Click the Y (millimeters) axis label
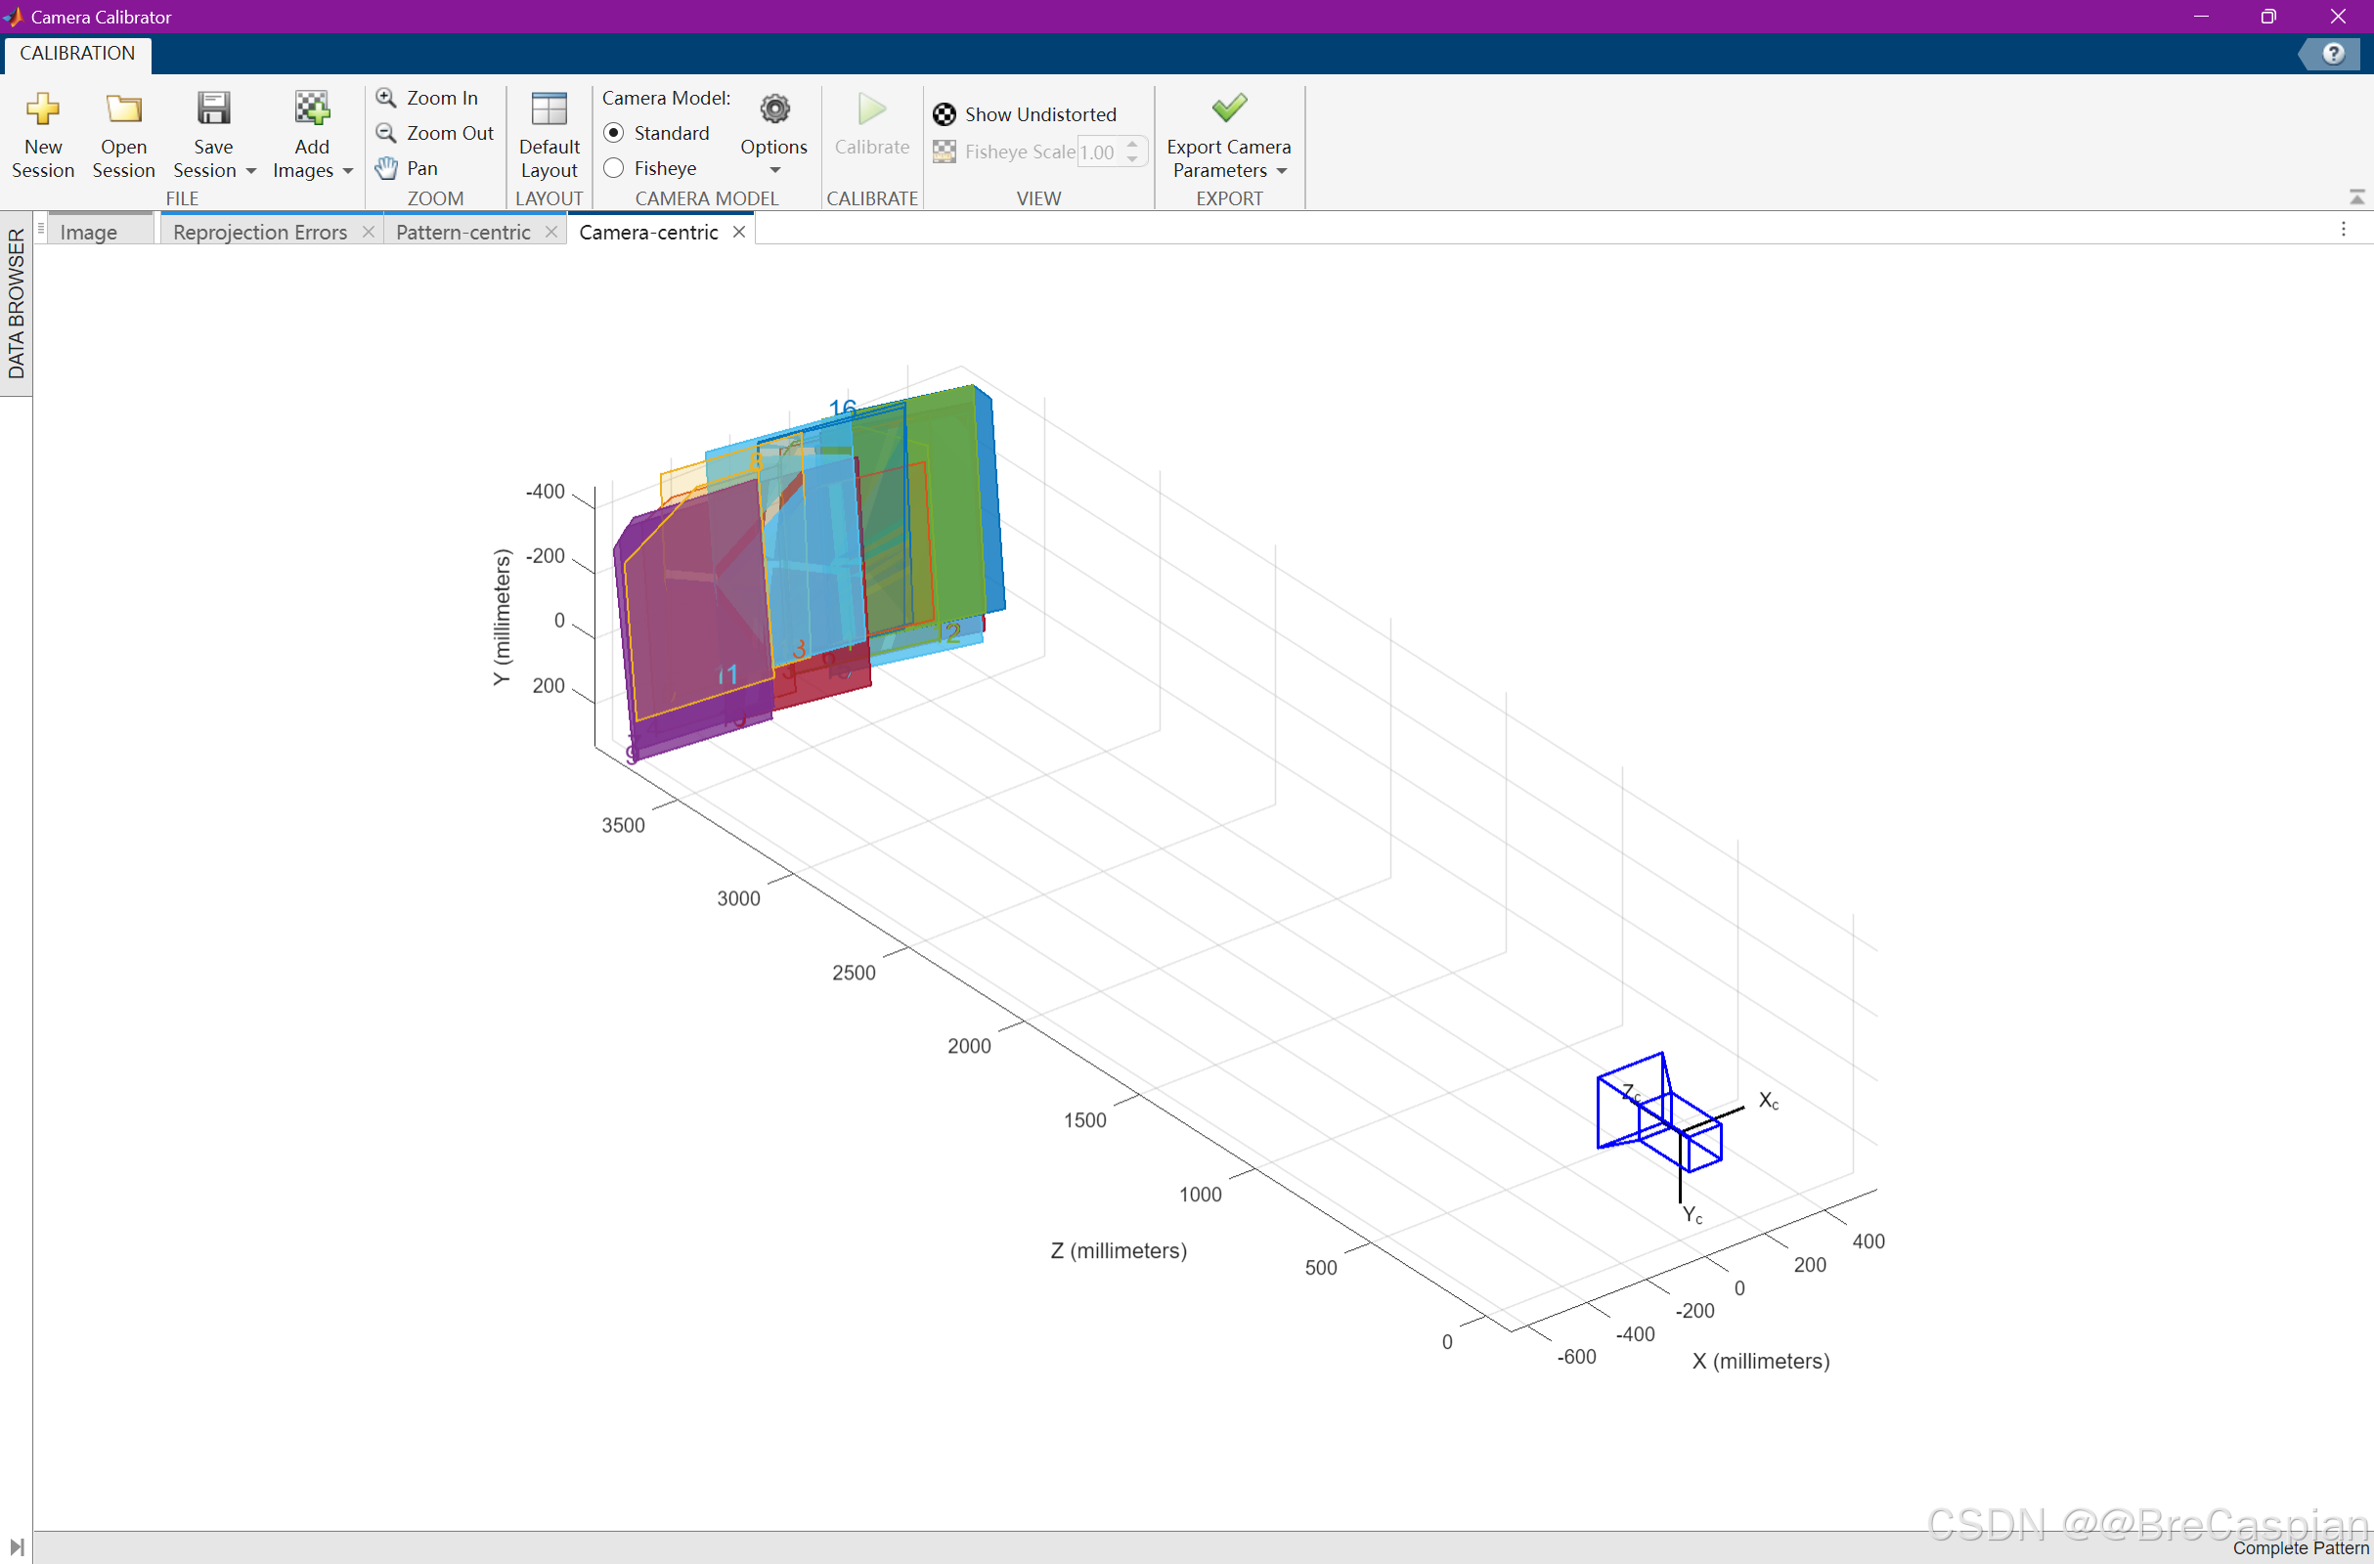The height and width of the screenshot is (1564, 2374). (502, 617)
